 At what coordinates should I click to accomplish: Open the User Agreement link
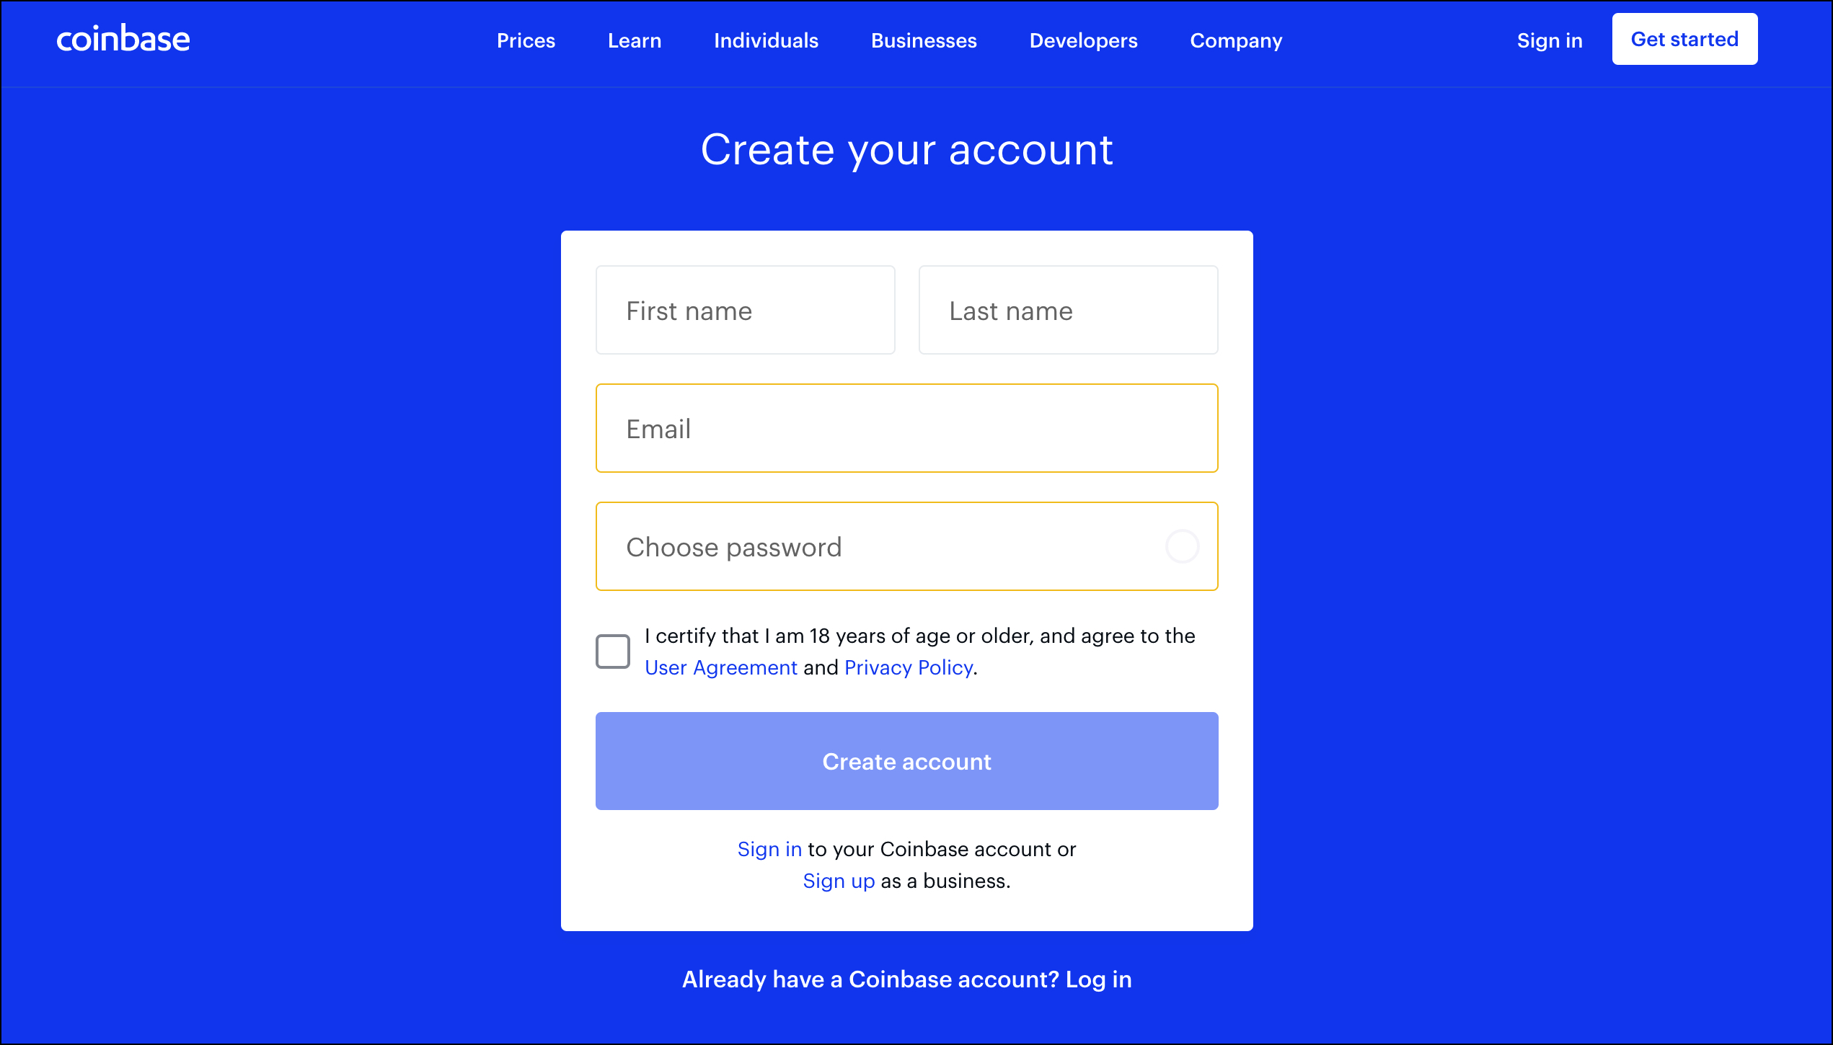pyautogui.click(x=721, y=667)
